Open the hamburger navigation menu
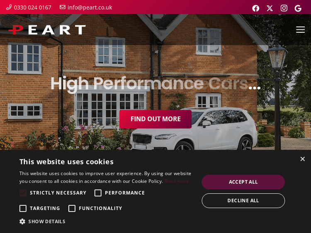311x233 pixels. coord(300,30)
